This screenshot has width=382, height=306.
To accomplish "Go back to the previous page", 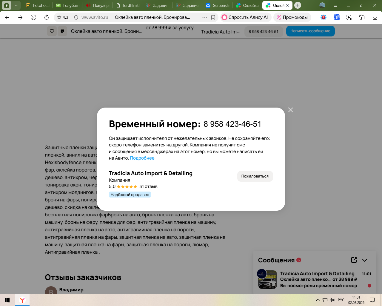I will (x=7, y=17).
